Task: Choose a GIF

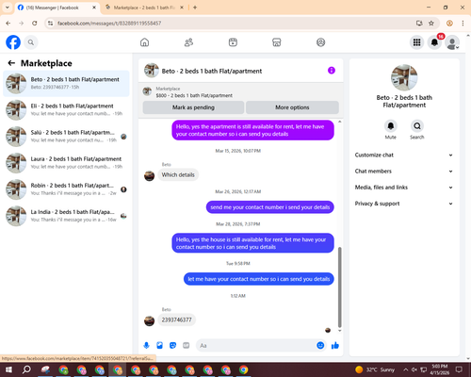Action: click(187, 346)
